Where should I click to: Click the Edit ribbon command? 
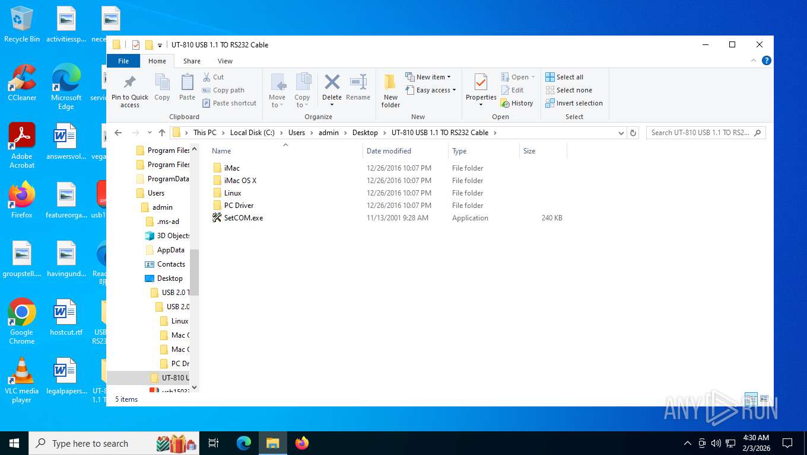pos(513,90)
